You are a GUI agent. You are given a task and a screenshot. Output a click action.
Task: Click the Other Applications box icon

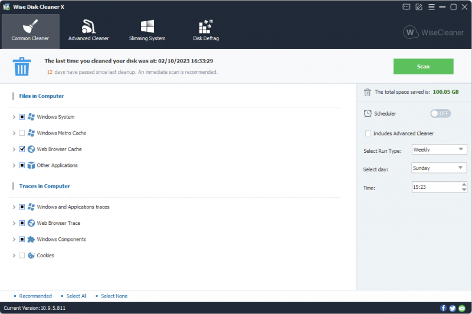[x=31, y=165]
